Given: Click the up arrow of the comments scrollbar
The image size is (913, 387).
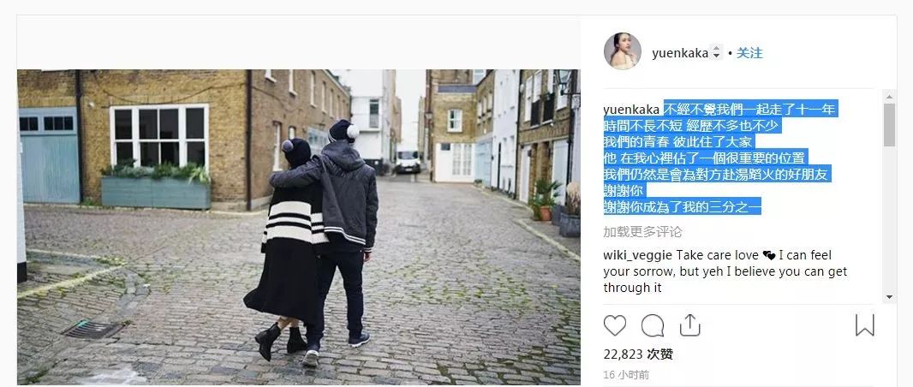Looking at the screenshot, I should pyautogui.click(x=889, y=96).
